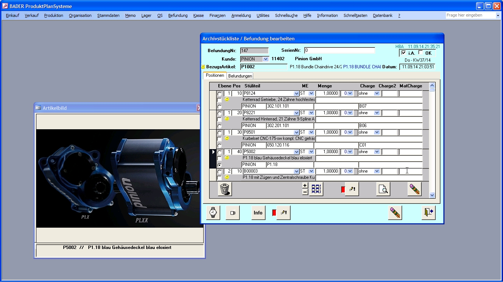Switch to the Positionen tab
Viewport: 503px width, 282px height.
point(215,75)
